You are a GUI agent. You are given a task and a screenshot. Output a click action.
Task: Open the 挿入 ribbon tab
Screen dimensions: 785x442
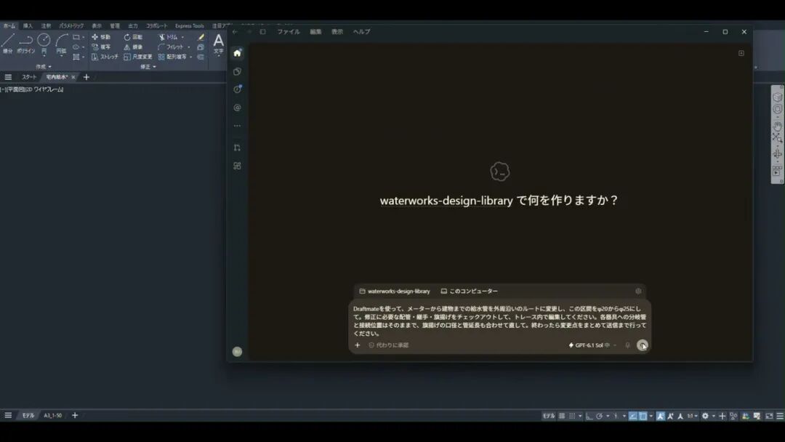[28, 25]
